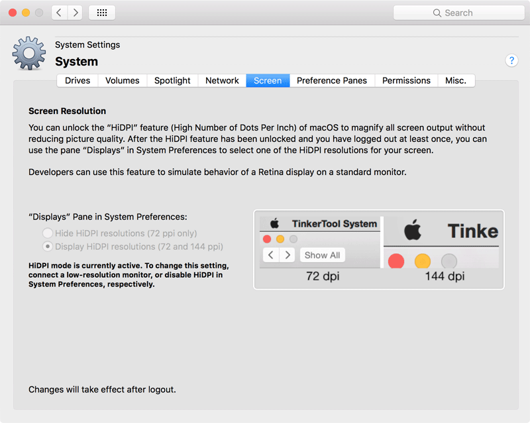Close the window with the red button

tap(13, 13)
